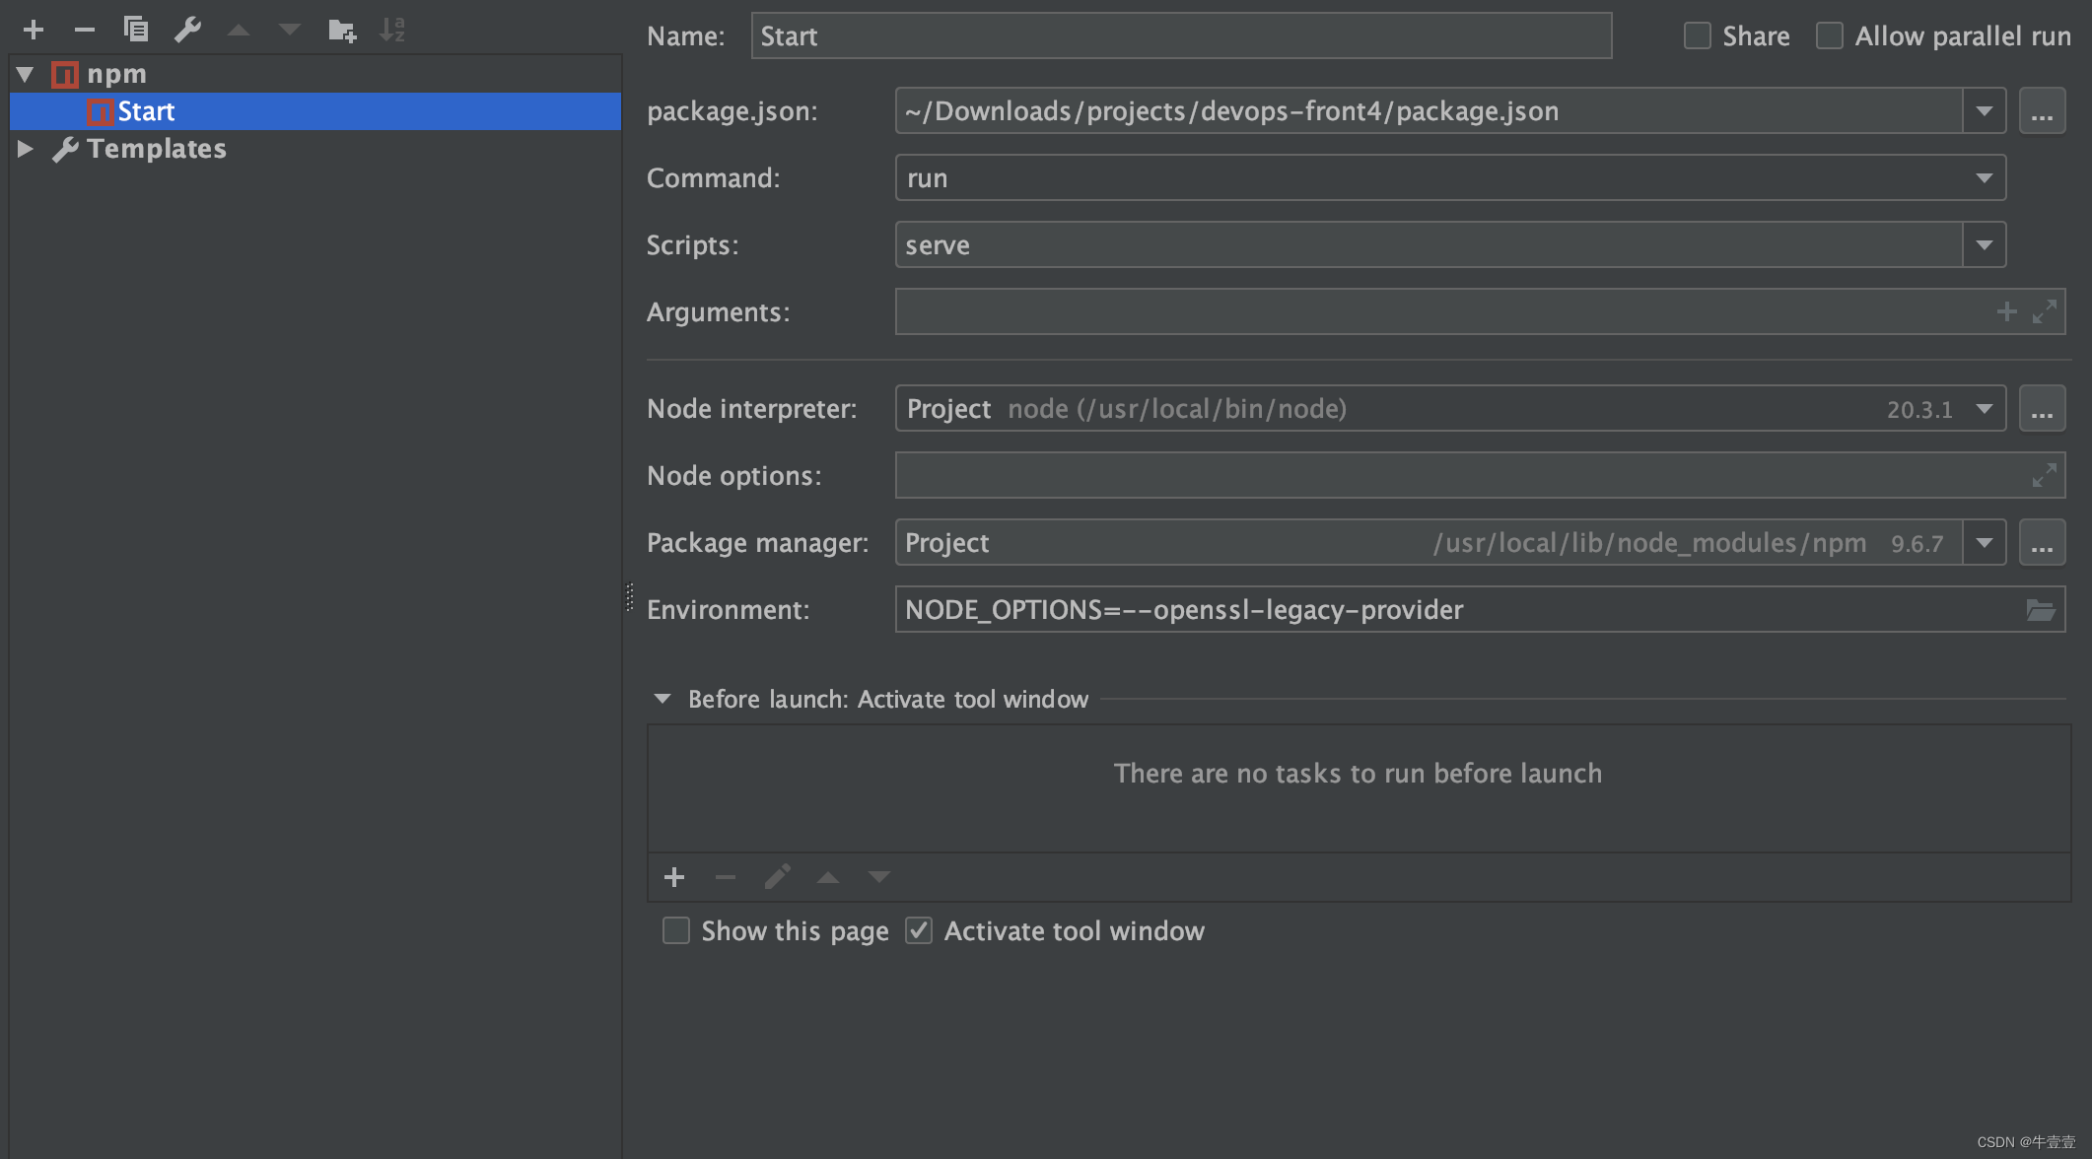The image size is (2092, 1159).
Task: Browse for package.json with ellipsis button
Action: pyautogui.click(x=2042, y=111)
